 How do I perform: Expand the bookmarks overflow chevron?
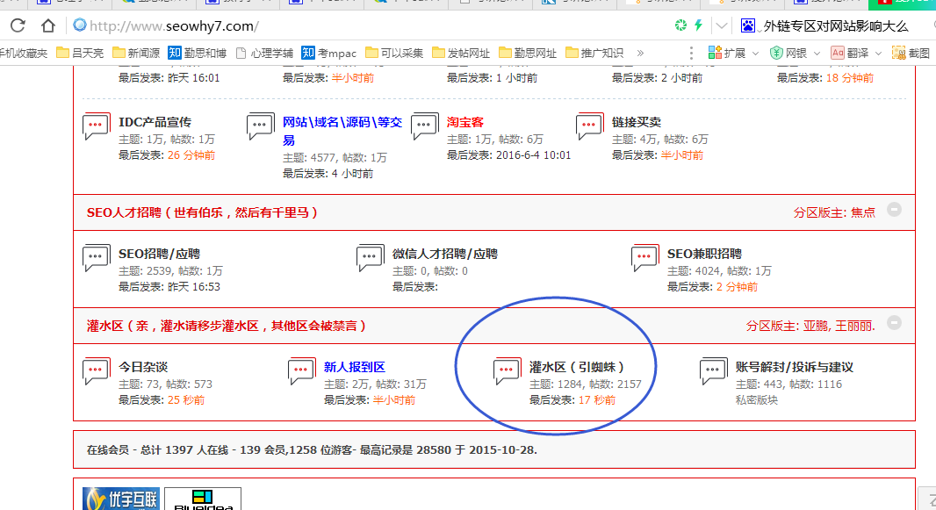coord(640,53)
